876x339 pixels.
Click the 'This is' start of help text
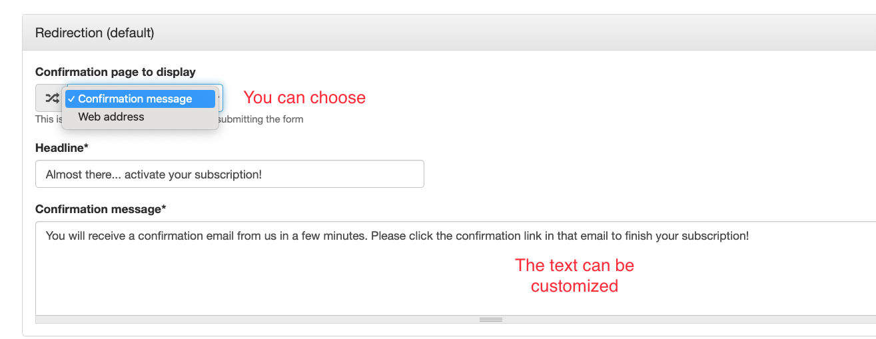point(45,119)
